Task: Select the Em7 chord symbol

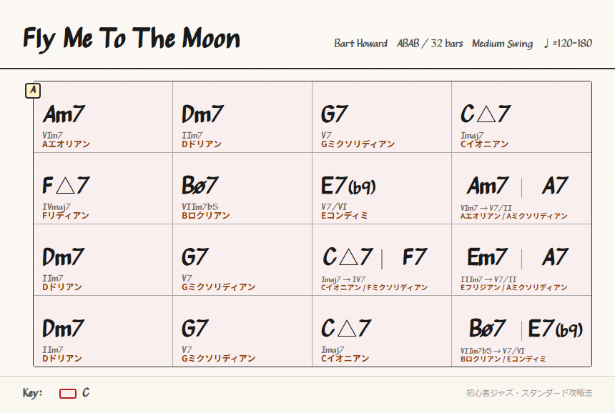Action: click(488, 257)
